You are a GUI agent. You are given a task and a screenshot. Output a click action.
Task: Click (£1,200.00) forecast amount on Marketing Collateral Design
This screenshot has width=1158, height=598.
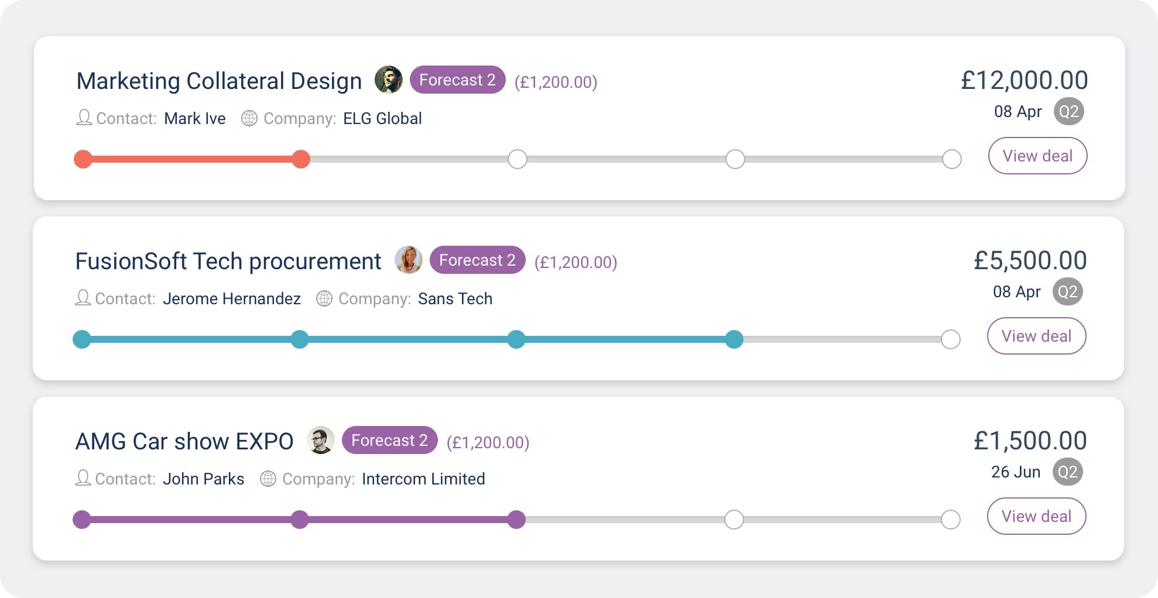[x=556, y=82]
